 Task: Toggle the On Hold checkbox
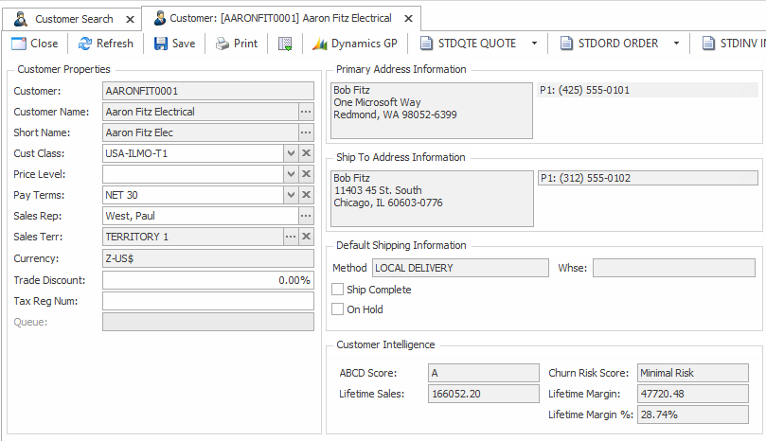338,309
